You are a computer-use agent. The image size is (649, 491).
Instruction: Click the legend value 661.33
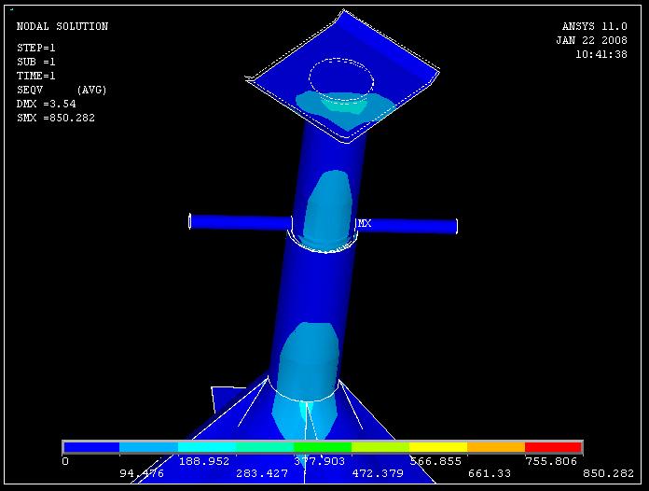pos(490,473)
